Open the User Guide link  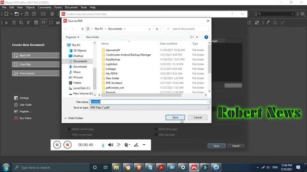(23, 105)
